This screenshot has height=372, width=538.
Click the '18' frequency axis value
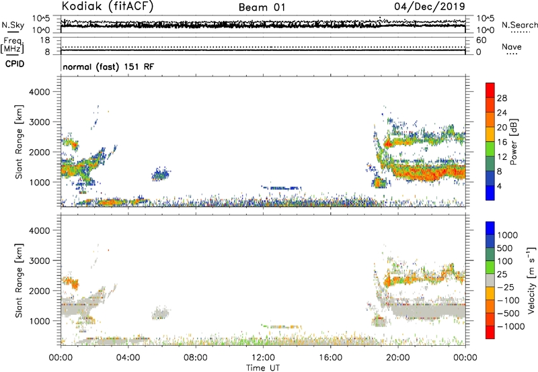[44, 40]
